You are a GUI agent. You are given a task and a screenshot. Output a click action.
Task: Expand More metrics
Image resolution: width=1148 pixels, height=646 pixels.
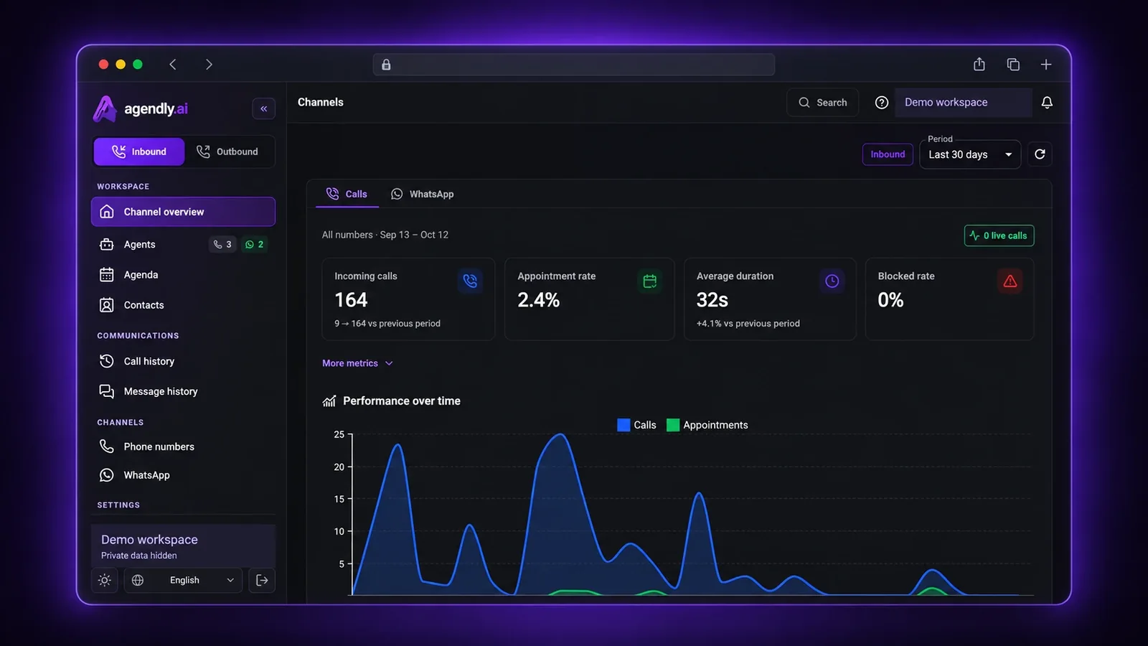point(357,363)
